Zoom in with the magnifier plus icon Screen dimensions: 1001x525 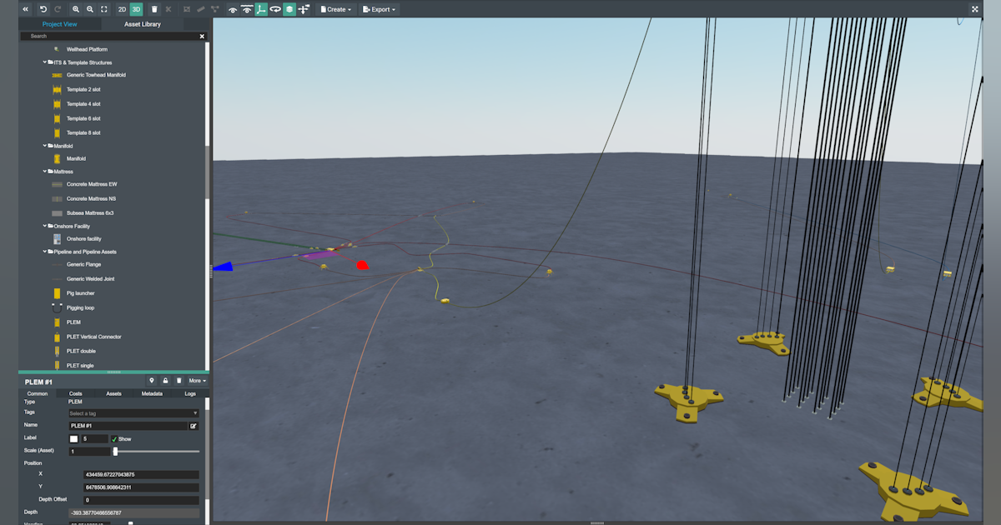[76, 9]
